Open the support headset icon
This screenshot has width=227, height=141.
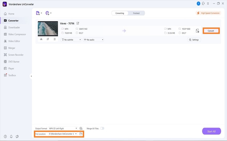[203, 3]
